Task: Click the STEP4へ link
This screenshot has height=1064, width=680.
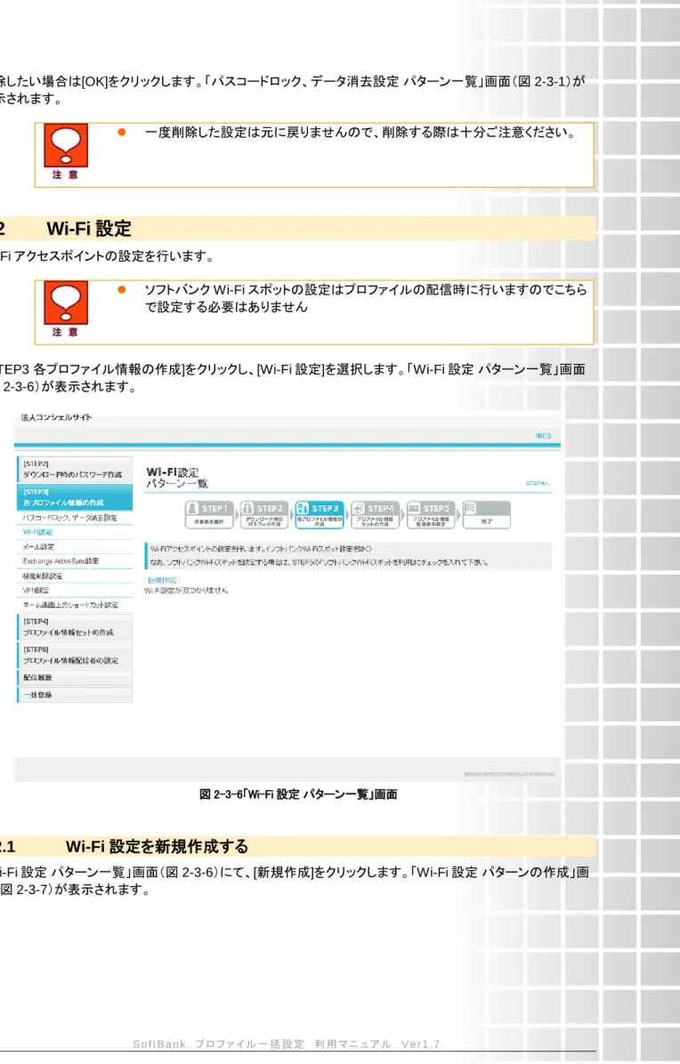Action: click(x=538, y=484)
